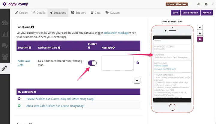The image size is (216, 124).
Task: Click info icon beside My Locations header
Action: (35, 92)
